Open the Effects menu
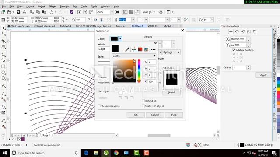This screenshot has height=157, width=280. tap(52, 7)
